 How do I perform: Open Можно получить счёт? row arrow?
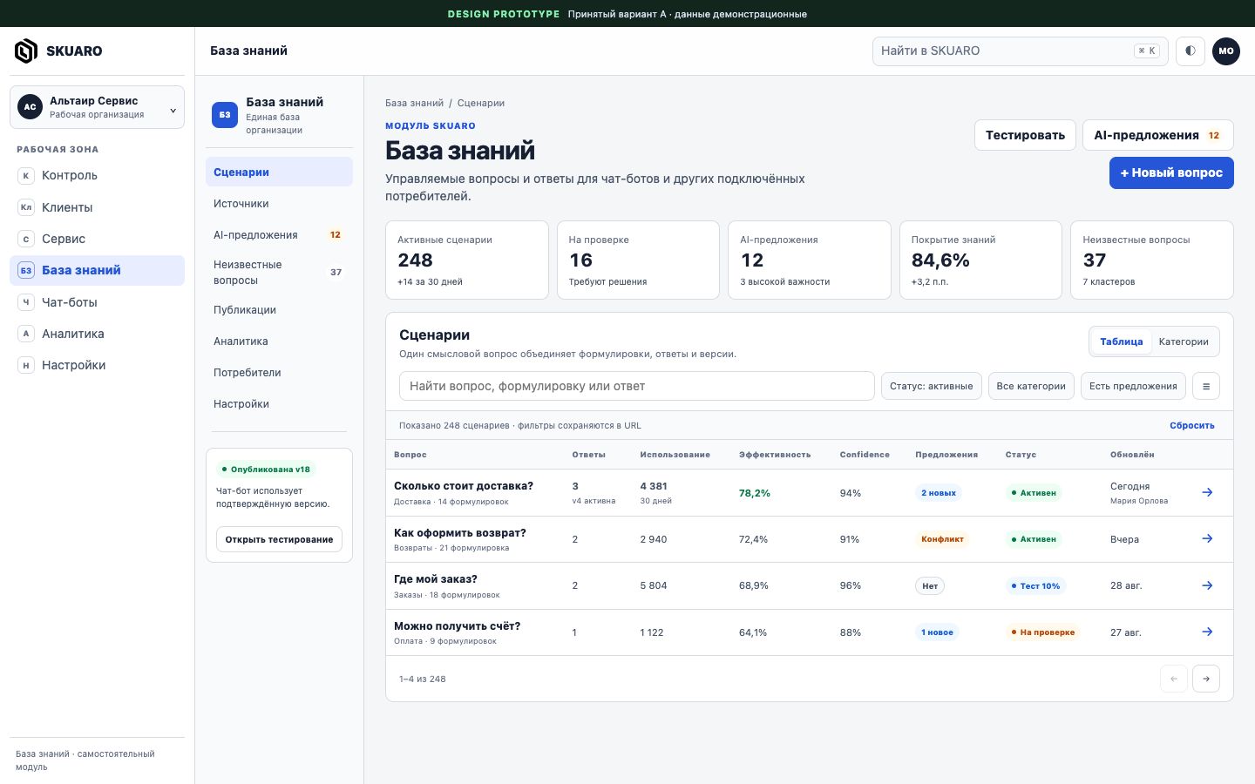click(1207, 632)
